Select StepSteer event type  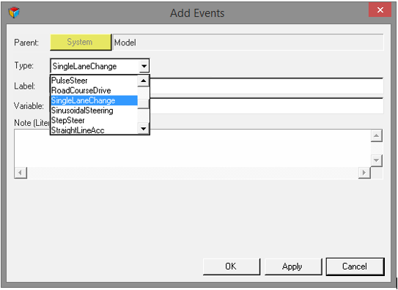[94, 120]
